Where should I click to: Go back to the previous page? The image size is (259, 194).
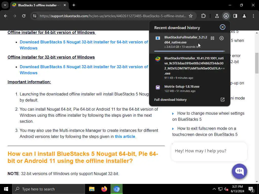tap(6, 16)
